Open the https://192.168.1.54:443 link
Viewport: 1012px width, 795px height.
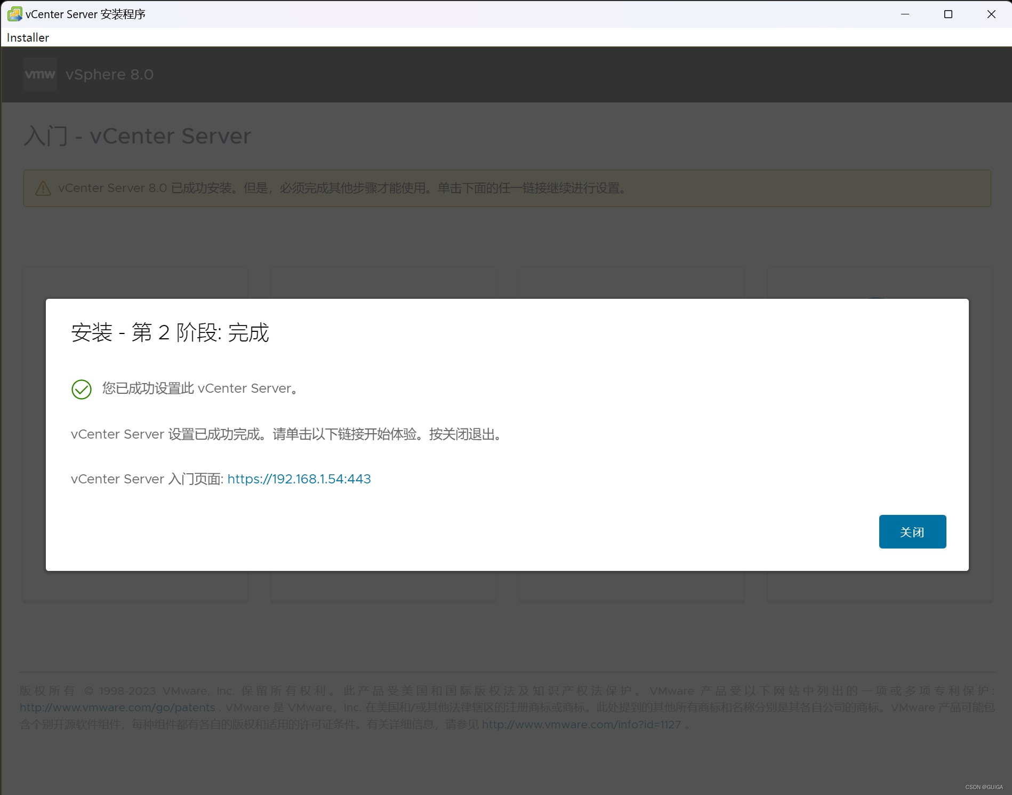[x=299, y=479]
